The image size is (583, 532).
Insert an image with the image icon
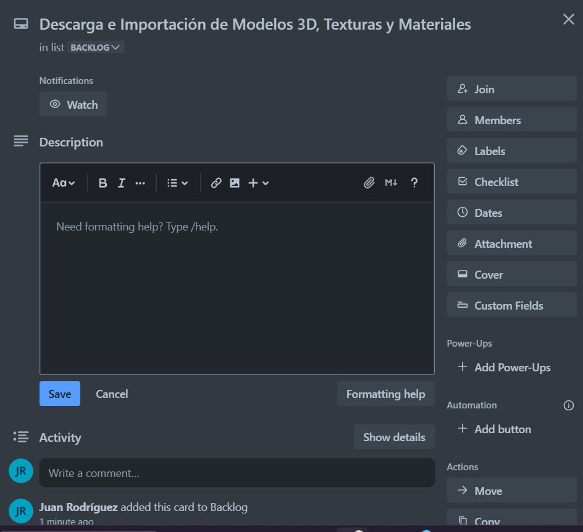coord(235,183)
